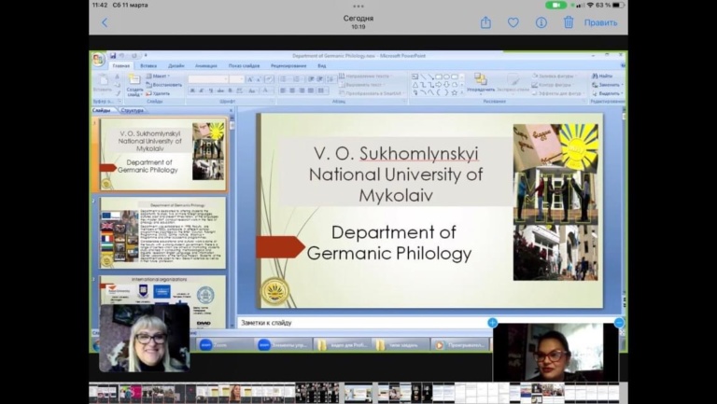Tap the green camera-in-use indicator
Screen dimensions: 717x404
[x=555, y=5]
